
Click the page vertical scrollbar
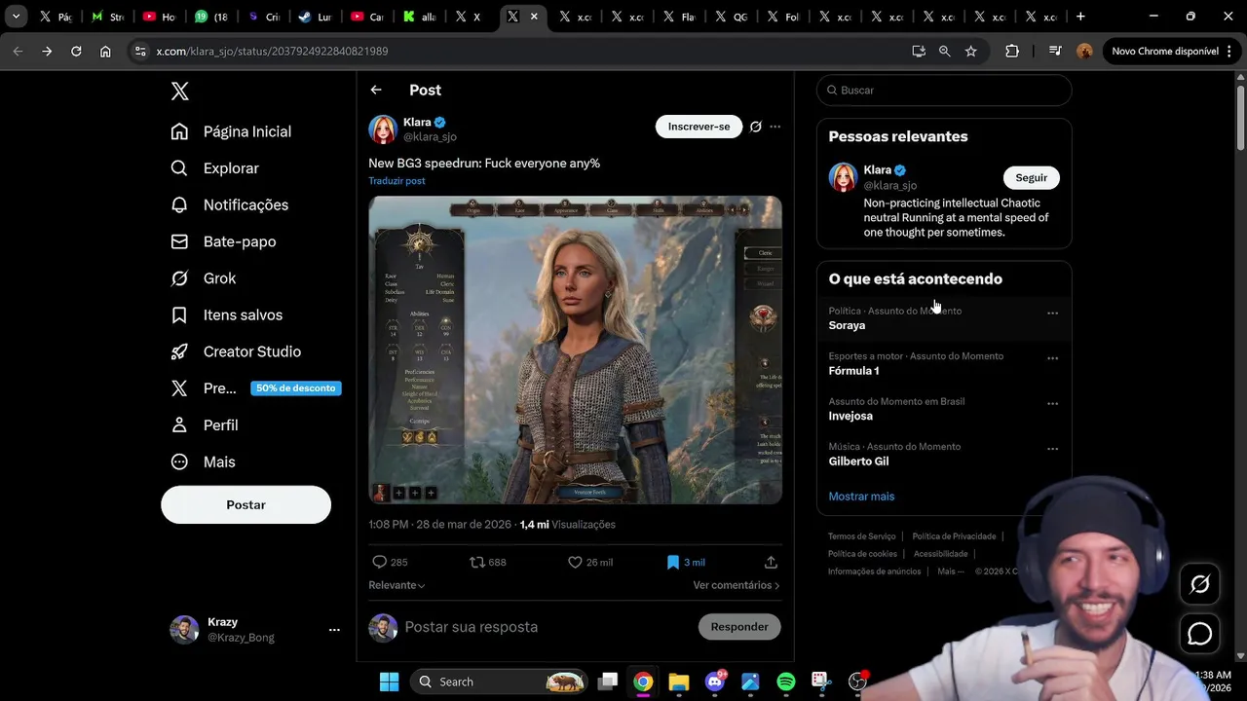pyautogui.click(x=1240, y=117)
